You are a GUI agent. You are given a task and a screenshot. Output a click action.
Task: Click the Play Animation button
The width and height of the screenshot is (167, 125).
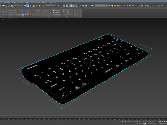(164, 121)
